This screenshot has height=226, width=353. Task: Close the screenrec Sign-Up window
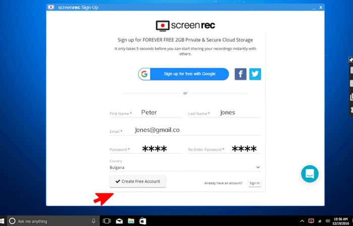(321, 8)
